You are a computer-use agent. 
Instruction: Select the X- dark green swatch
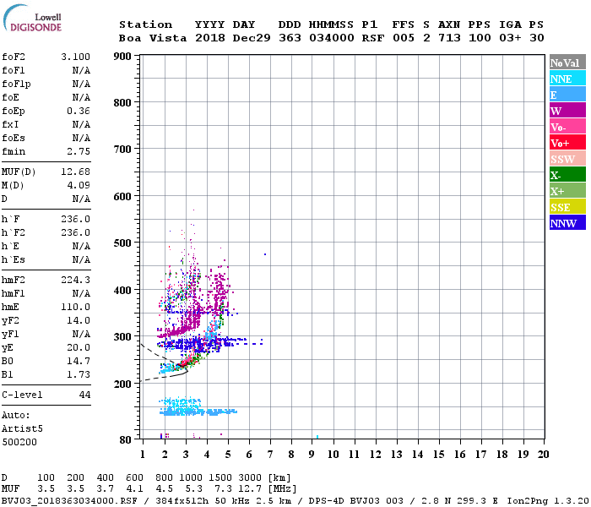[567, 175]
